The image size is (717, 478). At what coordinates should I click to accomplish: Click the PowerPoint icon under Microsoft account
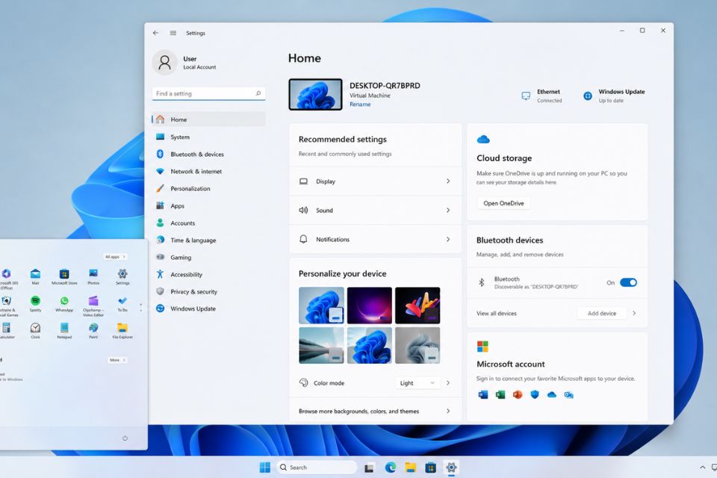517,395
